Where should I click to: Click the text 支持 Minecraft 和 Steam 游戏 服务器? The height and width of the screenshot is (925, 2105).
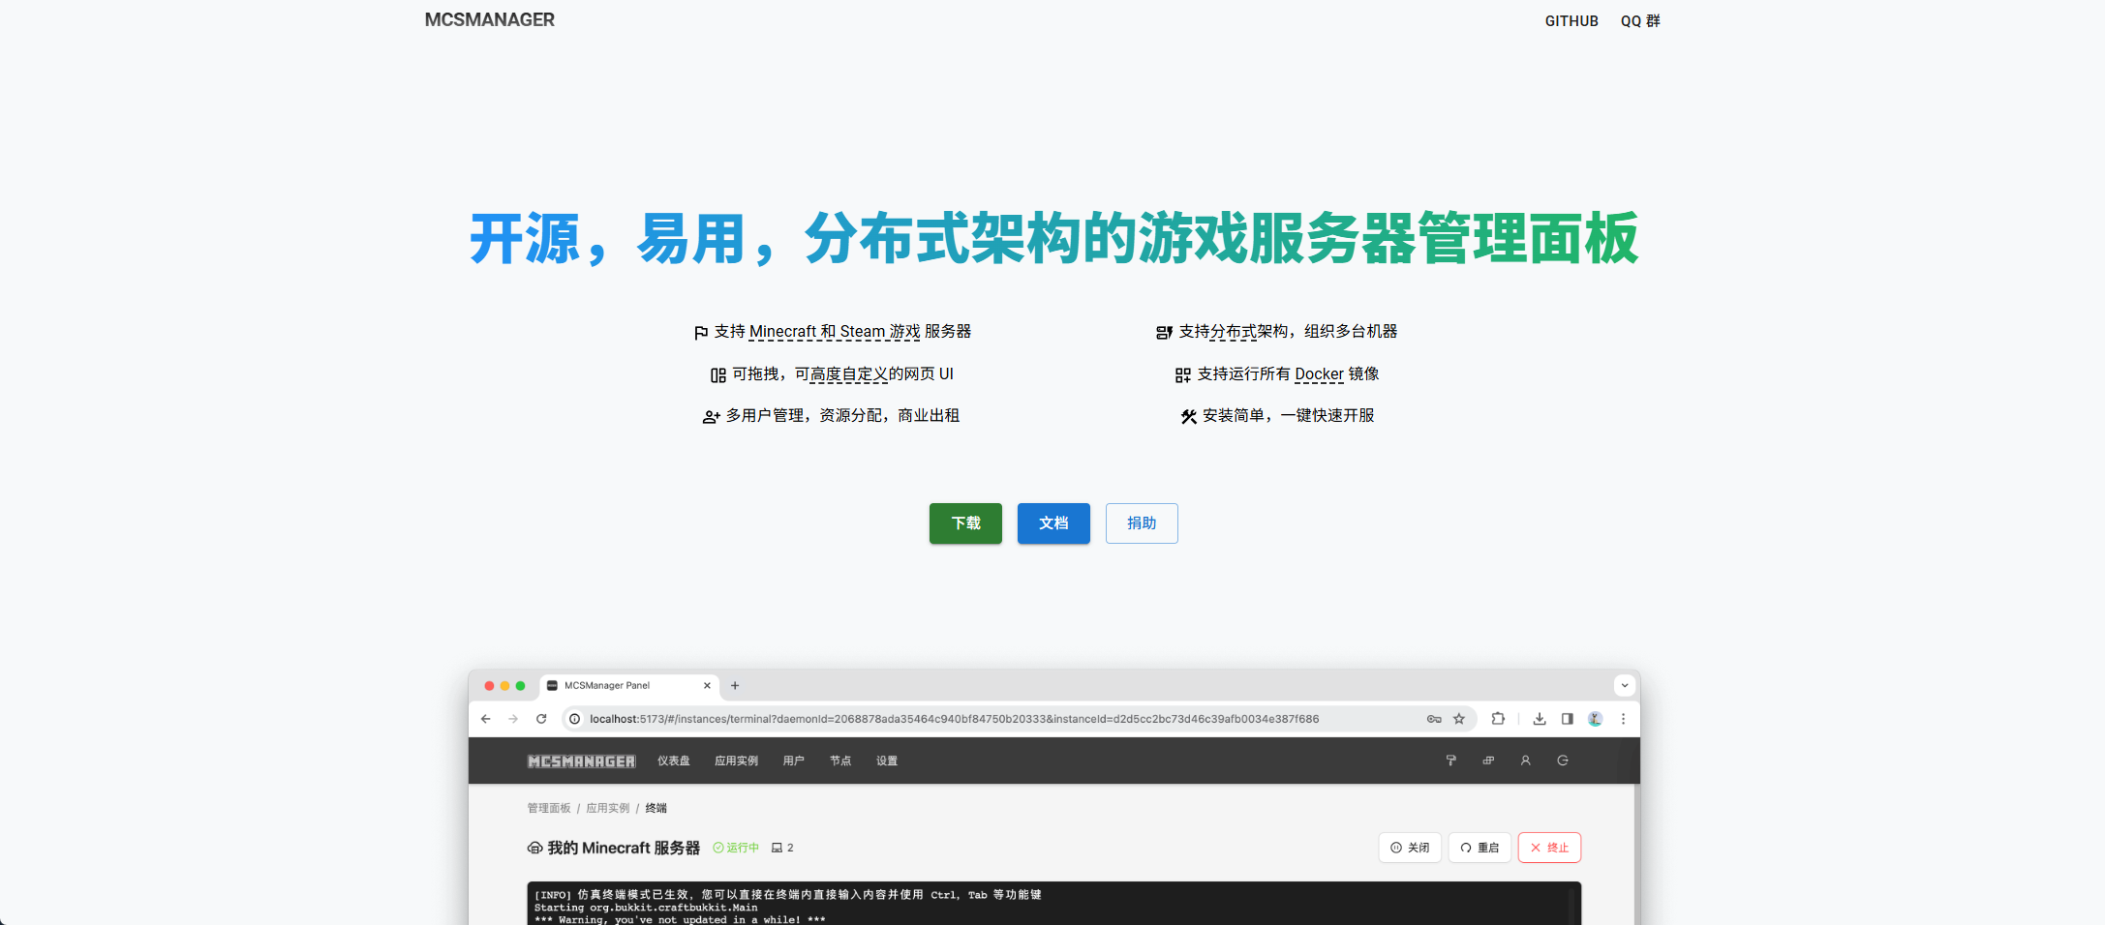coord(842,332)
